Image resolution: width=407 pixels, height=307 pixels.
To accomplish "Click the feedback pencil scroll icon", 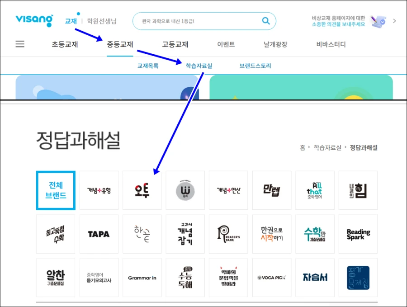I will pyautogui.click(x=378, y=21).
